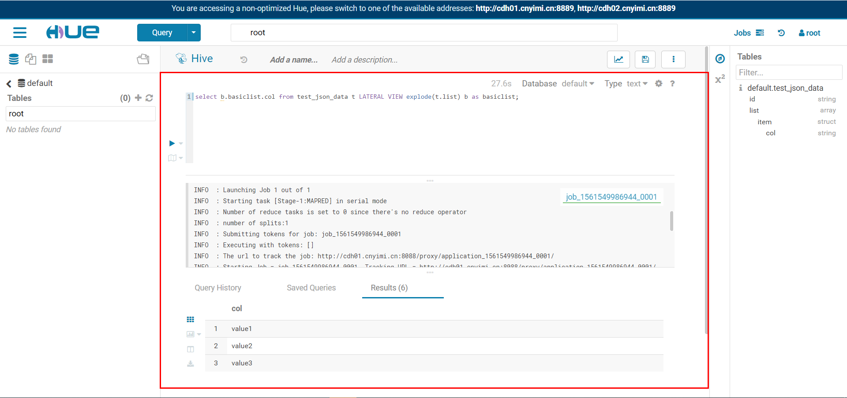847x398 pixels.
Task: Open the main hamburger menu
Action: click(x=20, y=32)
